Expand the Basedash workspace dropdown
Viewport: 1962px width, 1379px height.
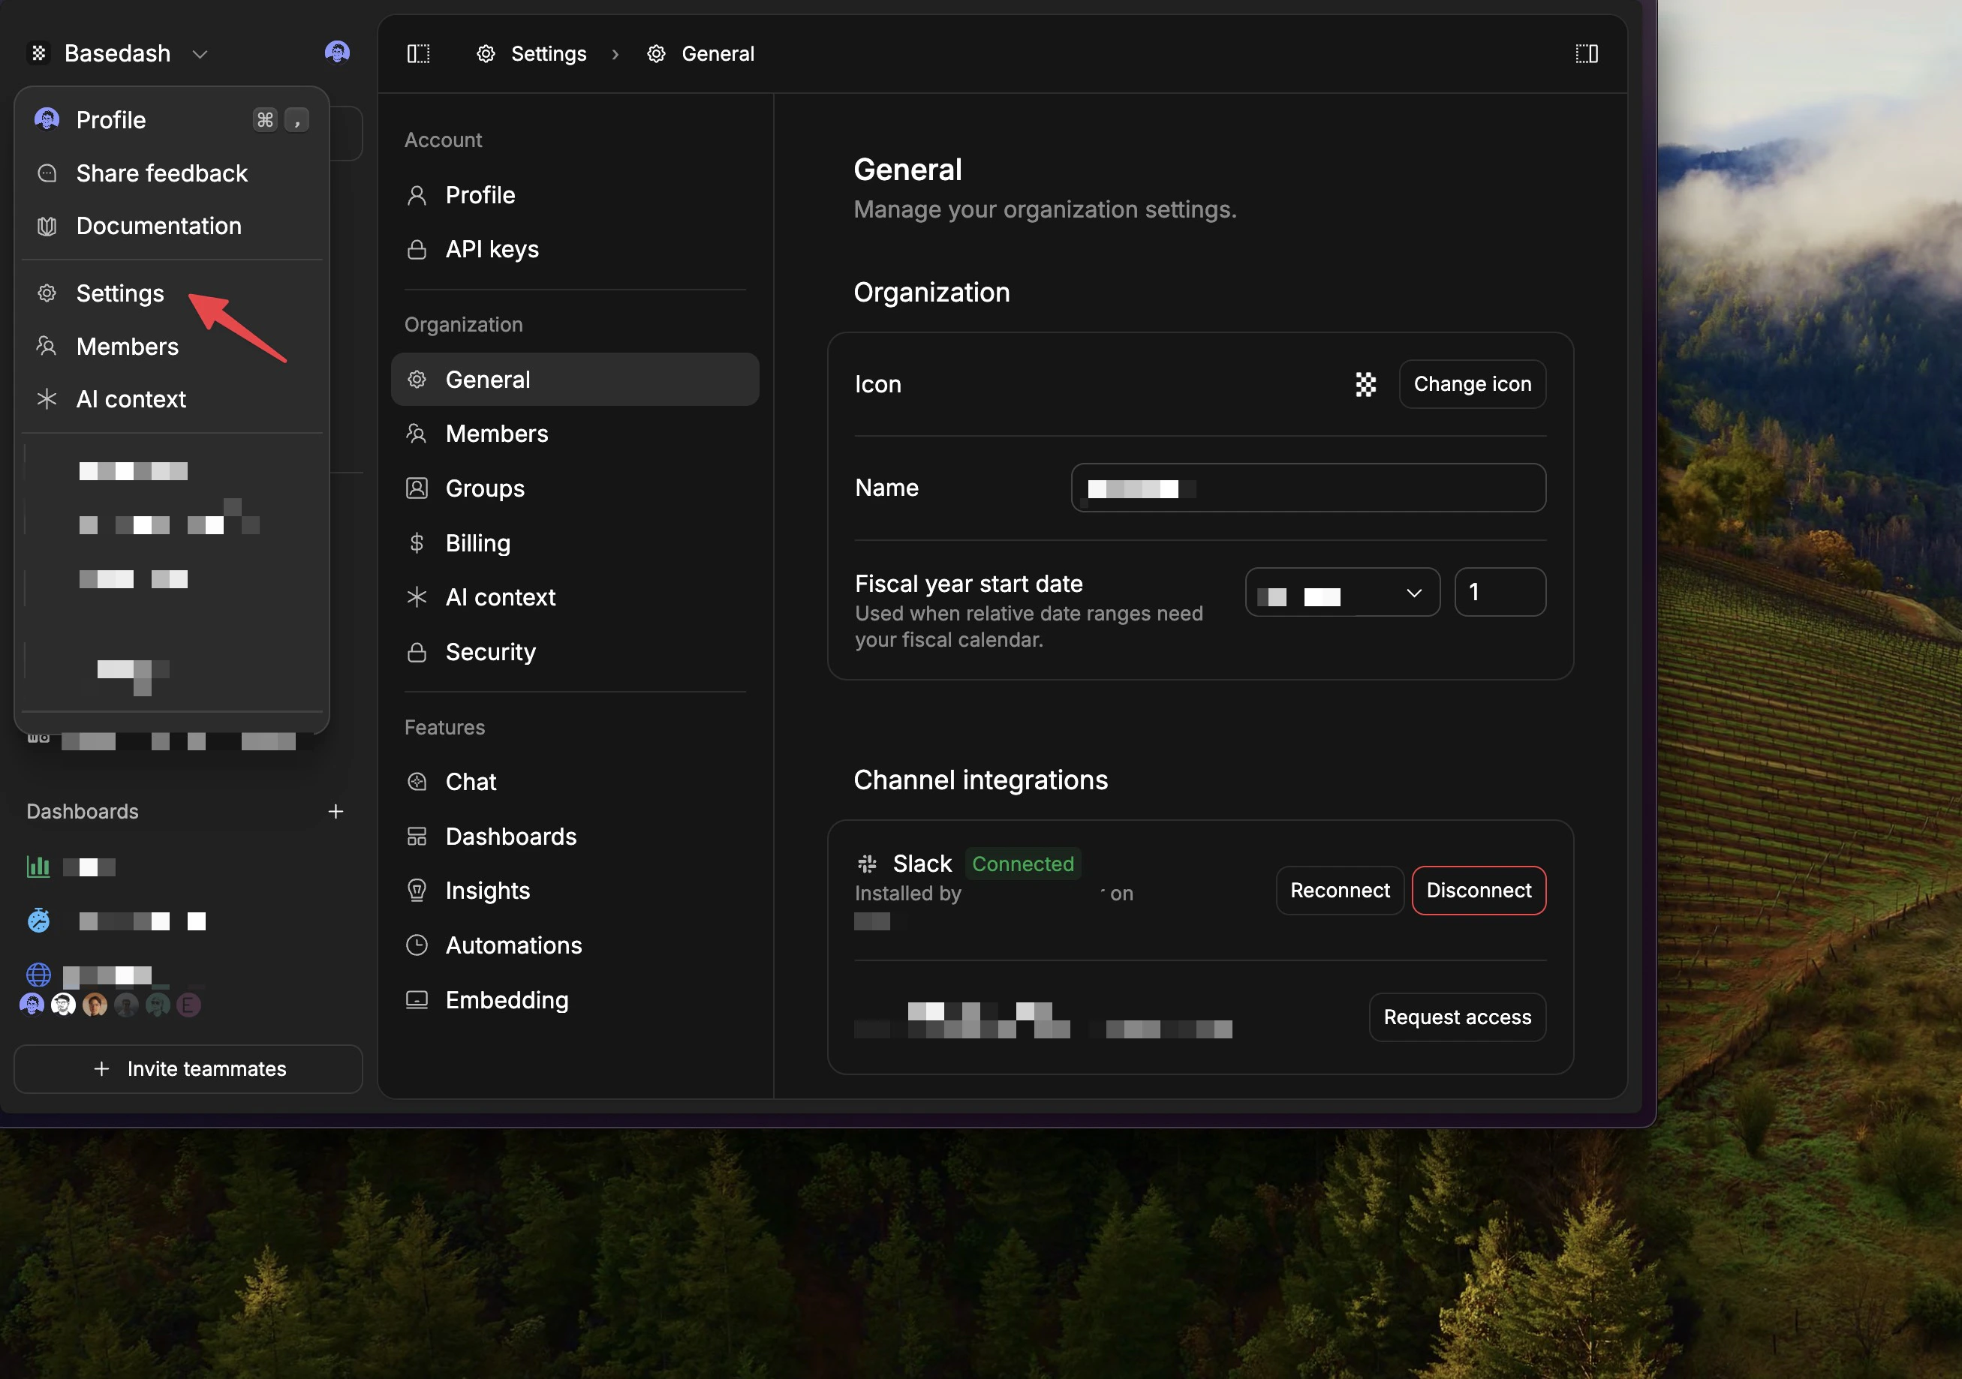pos(200,53)
